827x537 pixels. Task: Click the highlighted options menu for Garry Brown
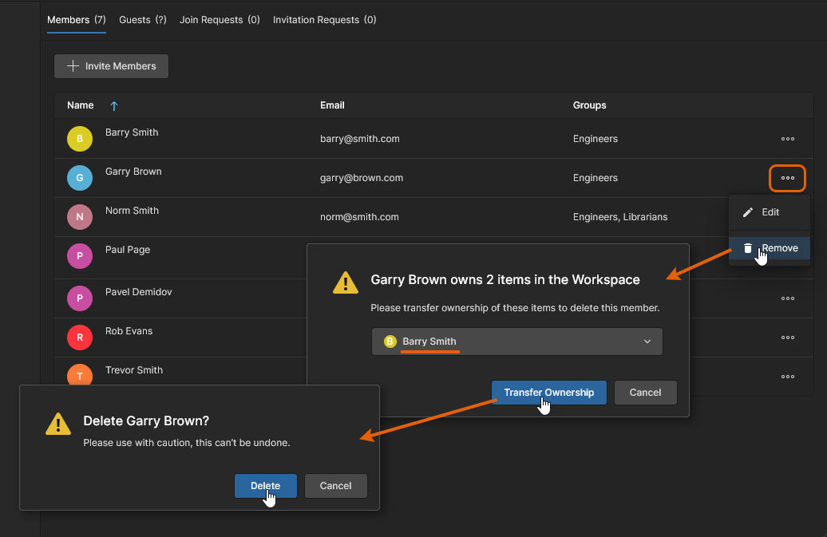pos(787,178)
